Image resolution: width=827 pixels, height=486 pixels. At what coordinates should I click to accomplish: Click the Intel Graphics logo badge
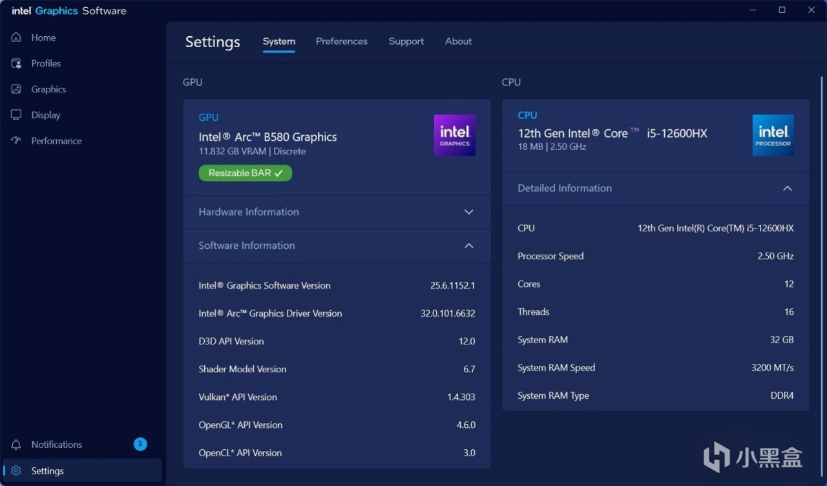tap(454, 135)
